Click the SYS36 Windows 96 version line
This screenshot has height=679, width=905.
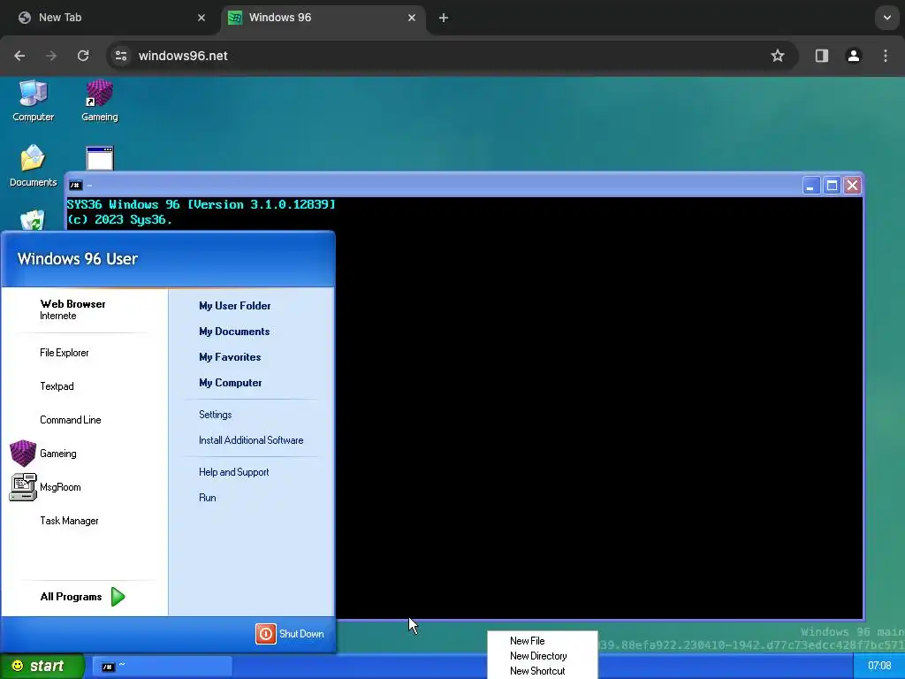tap(201, 204)
